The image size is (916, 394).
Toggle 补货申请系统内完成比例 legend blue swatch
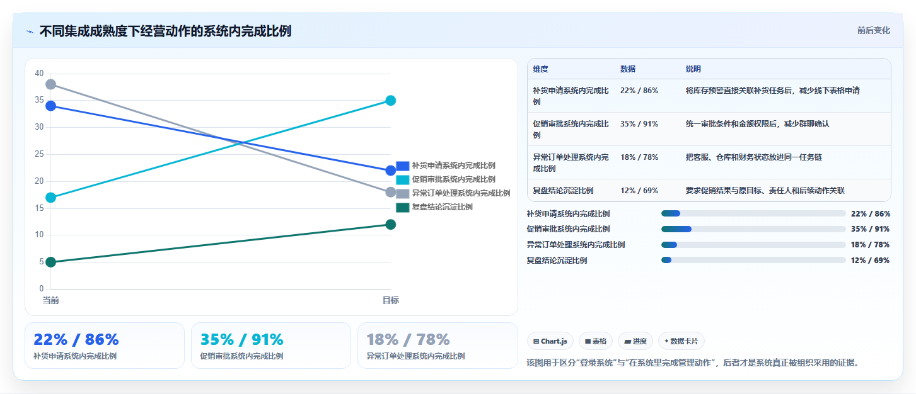coord(403,166)
